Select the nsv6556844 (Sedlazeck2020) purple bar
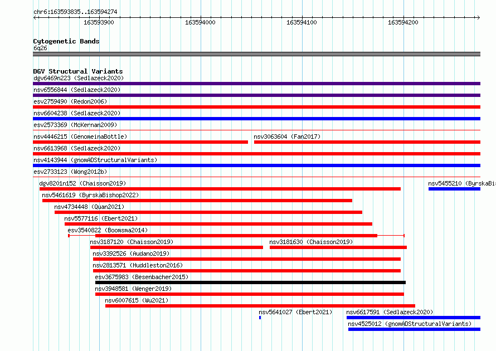496x351 pixels. pyautogui.click(x=256, y=95)
